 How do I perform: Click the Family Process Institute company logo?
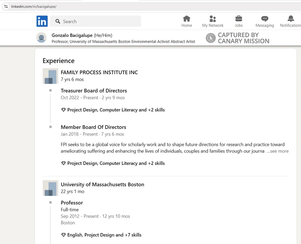50,76
